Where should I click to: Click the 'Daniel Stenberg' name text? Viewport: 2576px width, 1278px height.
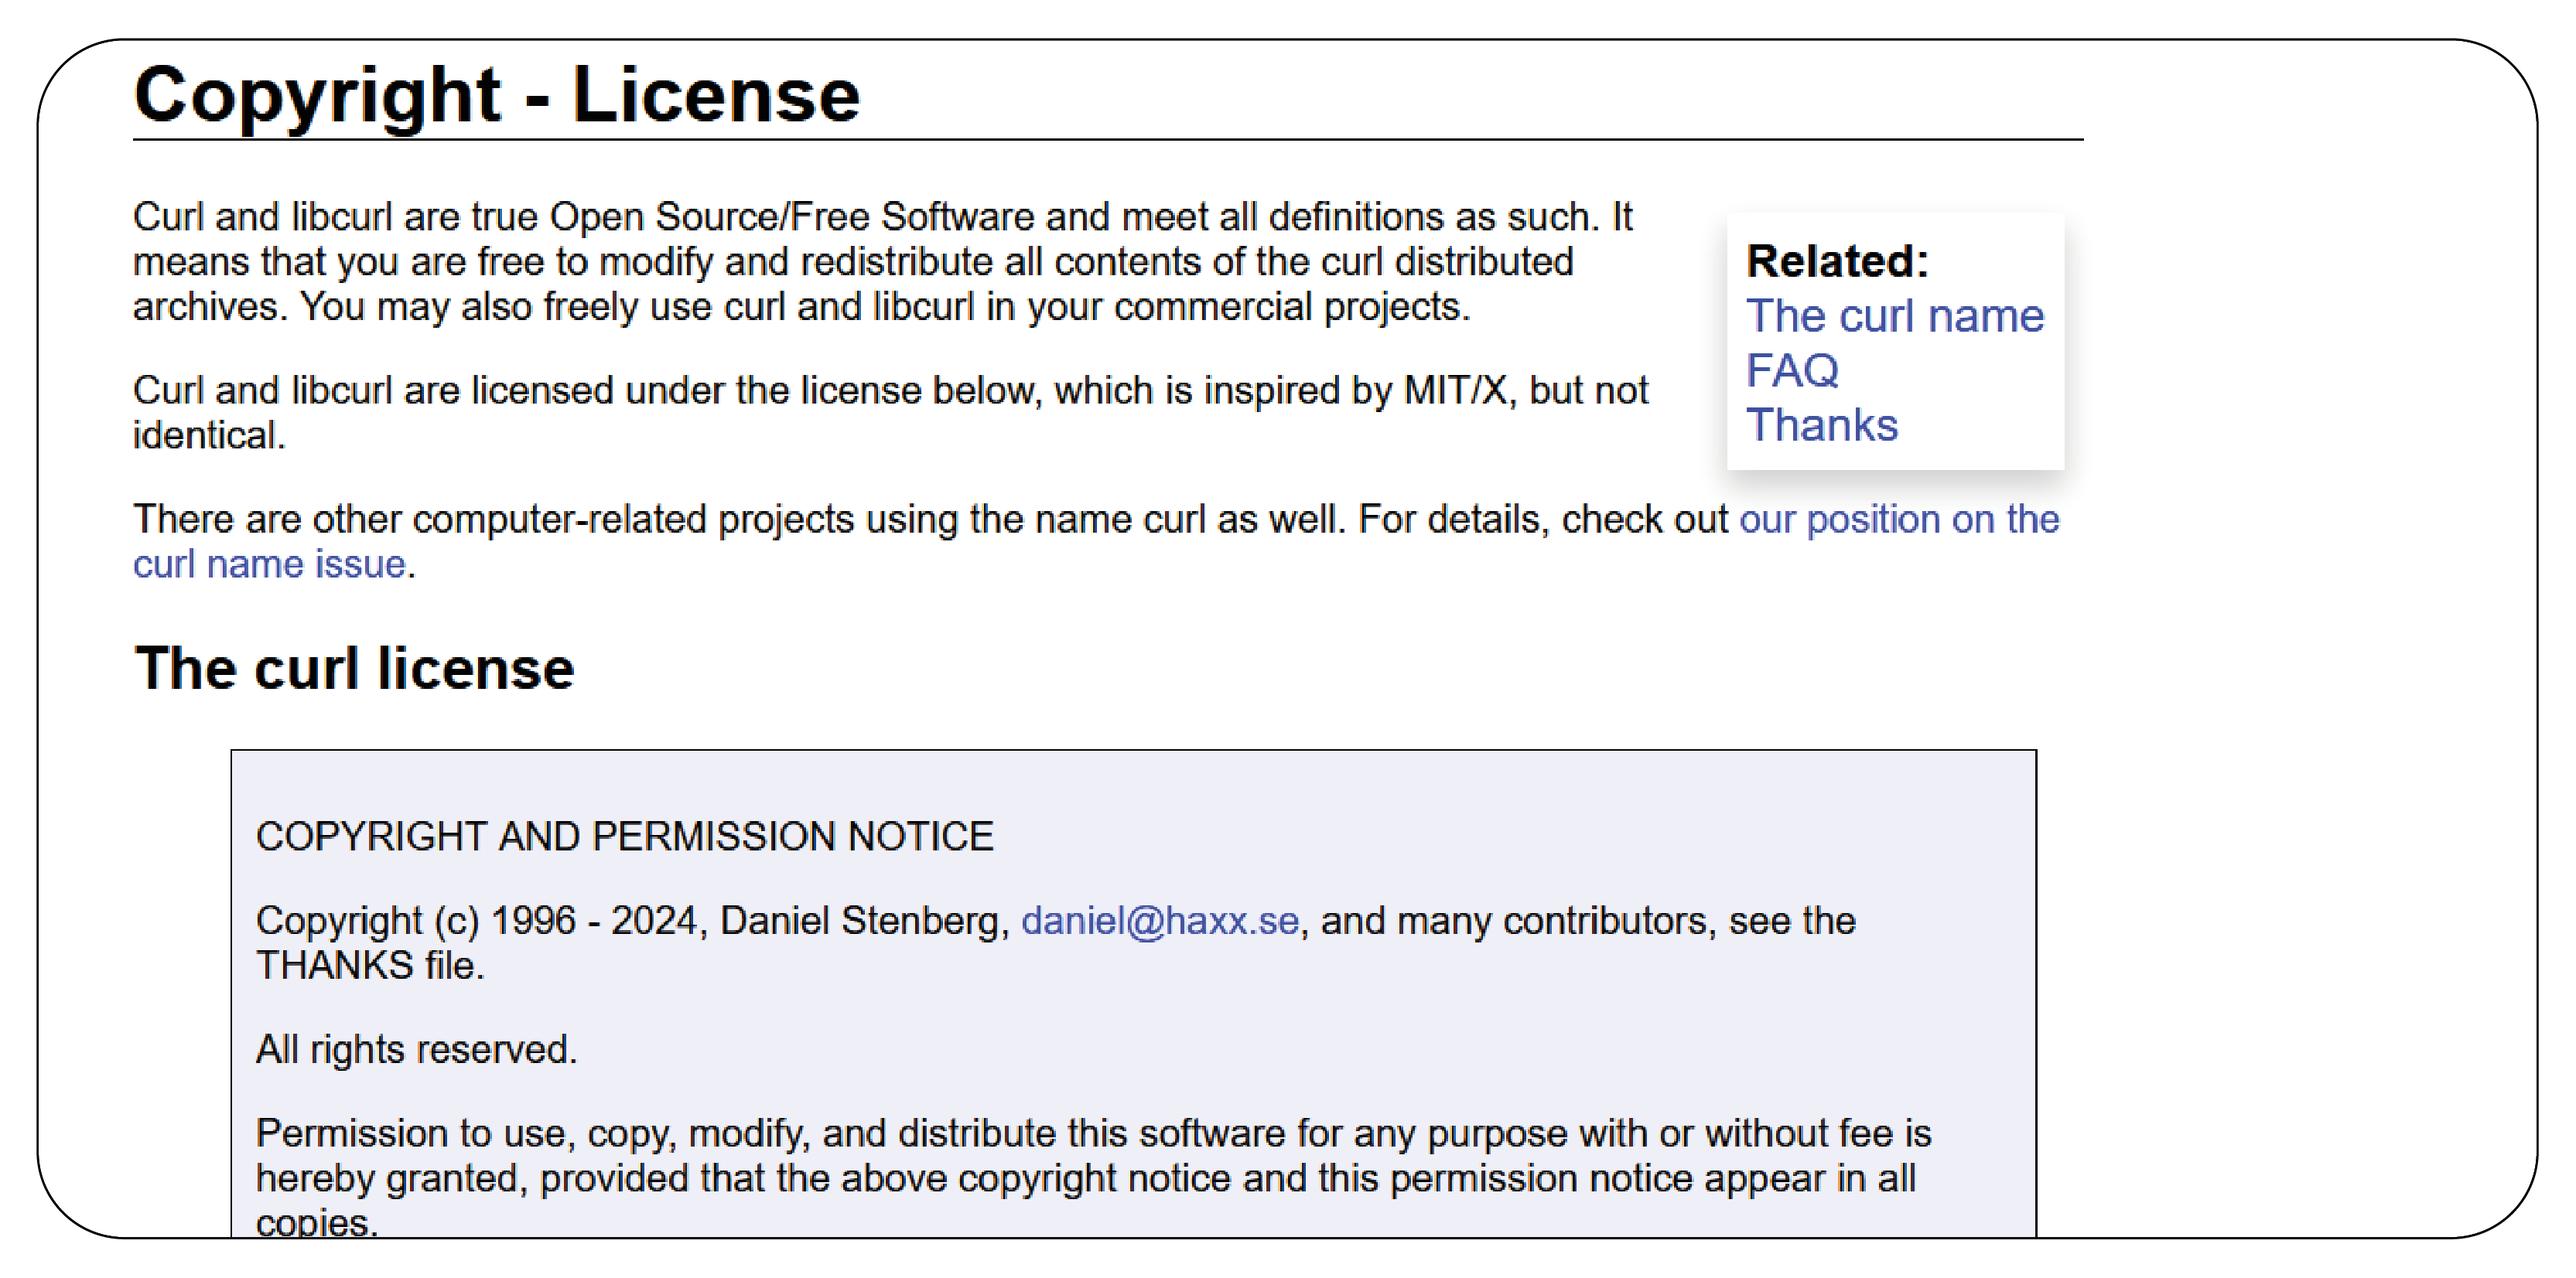tap(860, 920)
